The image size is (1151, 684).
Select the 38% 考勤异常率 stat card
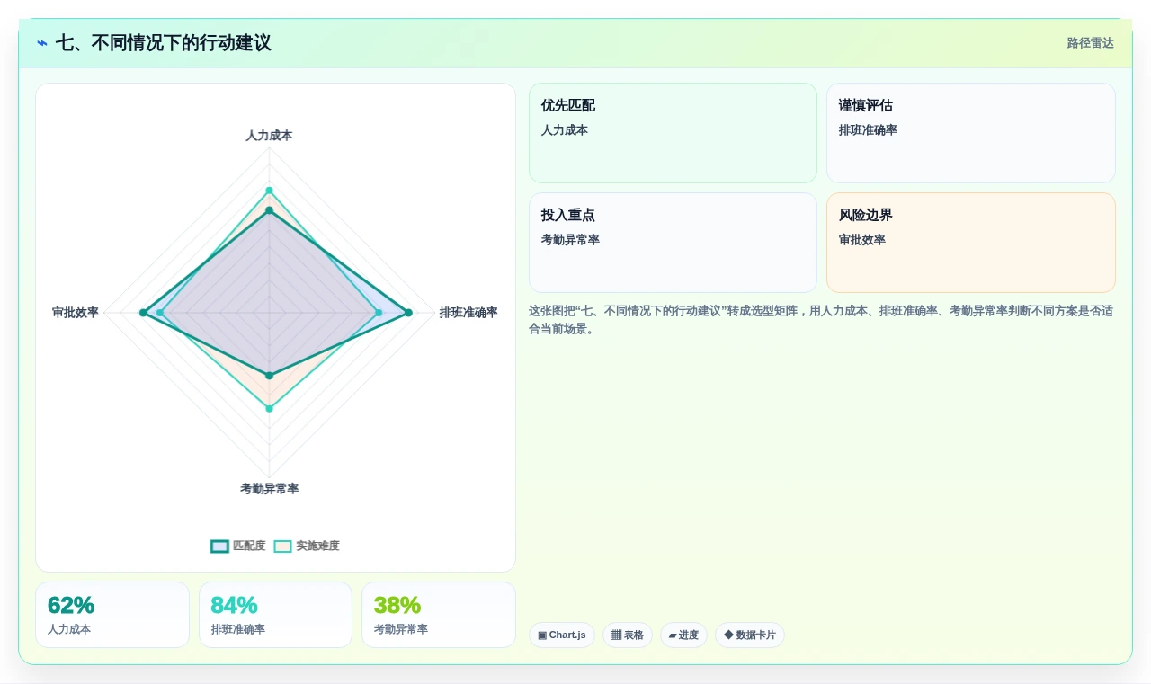439,615
